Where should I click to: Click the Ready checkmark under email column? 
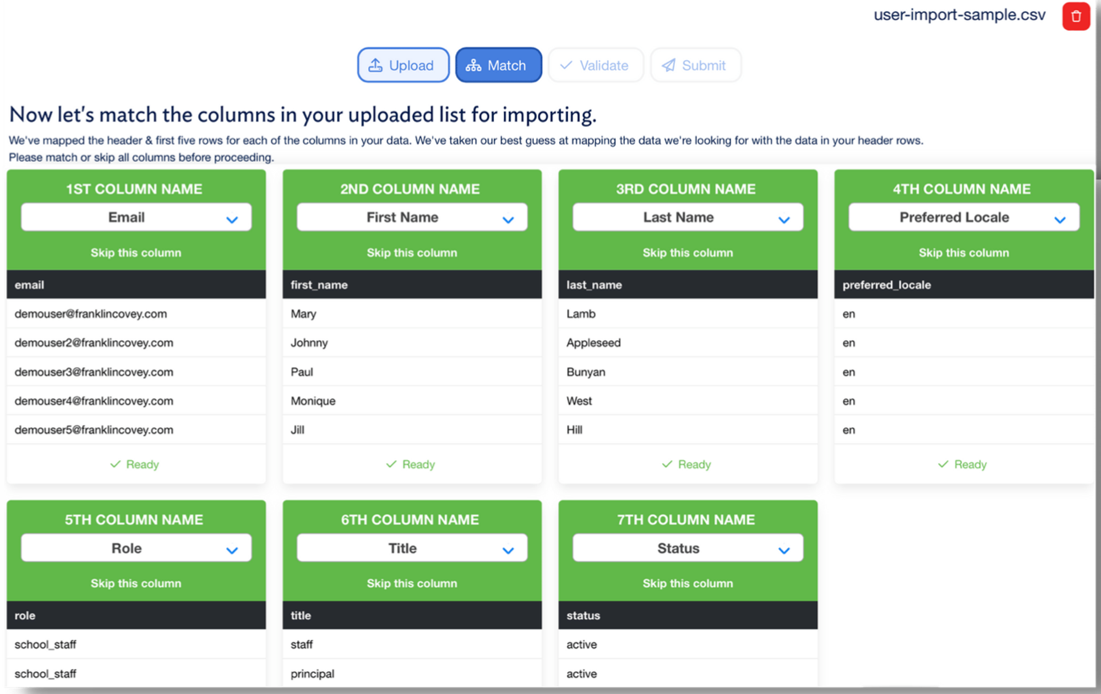(x=116, y=464)
